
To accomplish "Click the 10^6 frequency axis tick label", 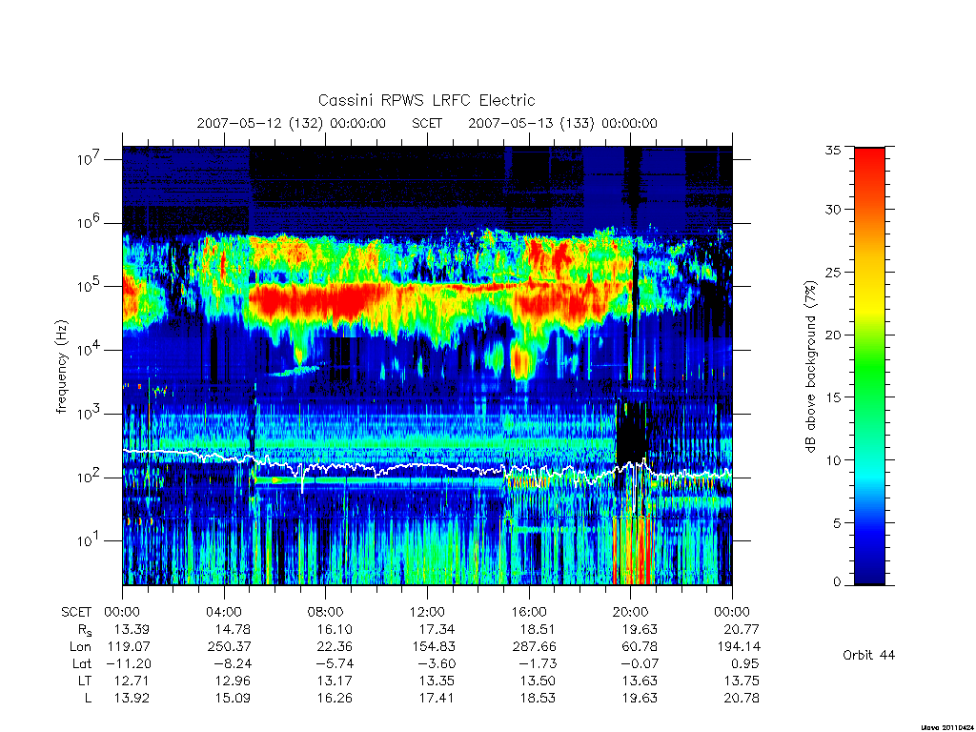I will (x=89, y=222).
